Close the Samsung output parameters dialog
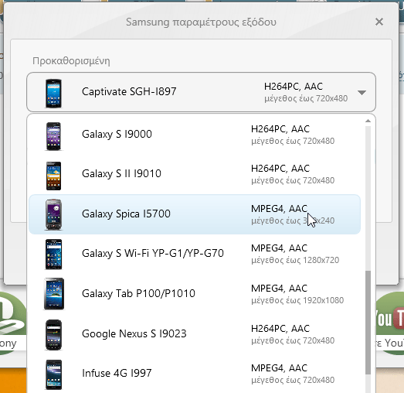This screenshot has width=404, height=393. [379, 22]
